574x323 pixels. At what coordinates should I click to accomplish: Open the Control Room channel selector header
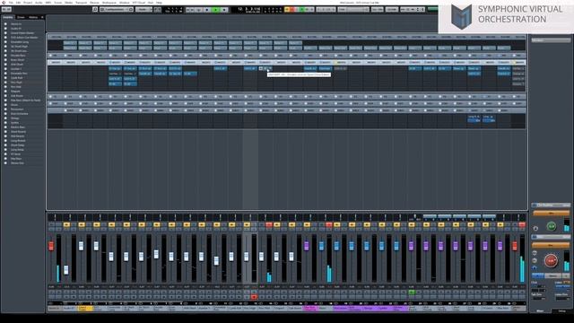coord(551,205)
